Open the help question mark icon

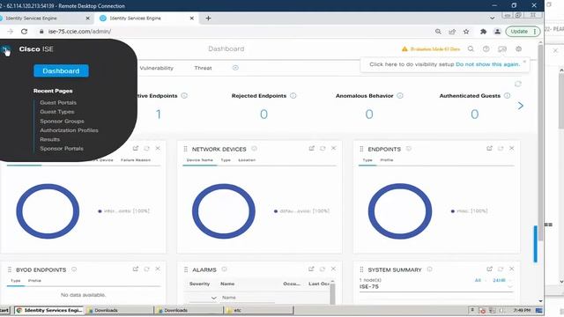coord(486,49)
